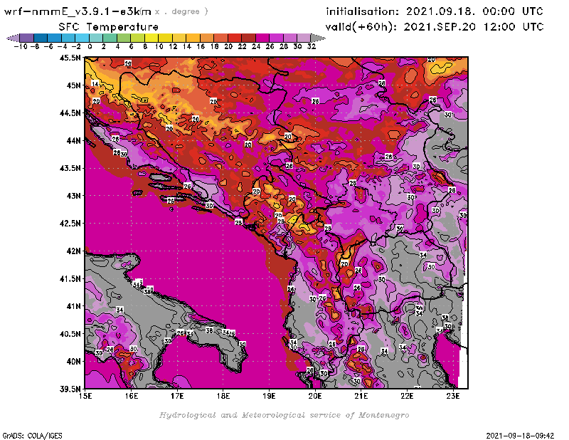The image size is (569, 440).
Task: Pick the 14 to 16 orange legend swatch
Action: 193,38
